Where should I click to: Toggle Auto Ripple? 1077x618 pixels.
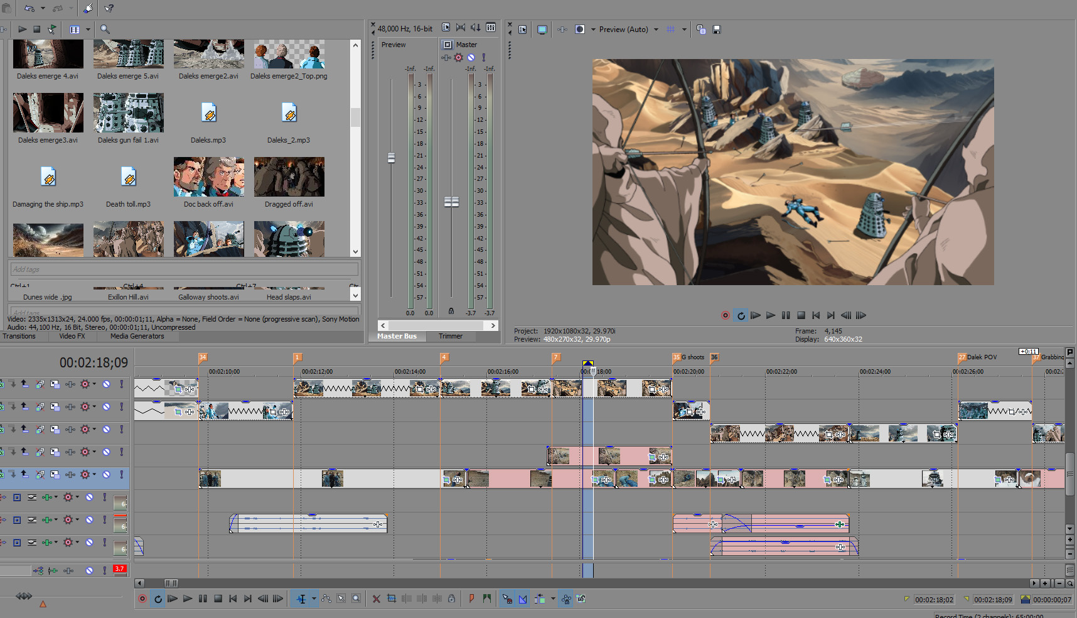[540, 599]
